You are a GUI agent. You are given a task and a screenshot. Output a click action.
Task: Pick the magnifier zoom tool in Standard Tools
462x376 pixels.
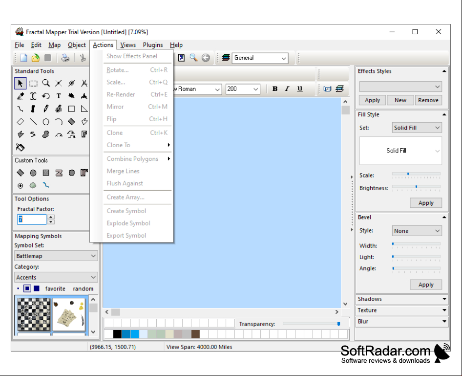pyautogui.click(x=46, y=83)
